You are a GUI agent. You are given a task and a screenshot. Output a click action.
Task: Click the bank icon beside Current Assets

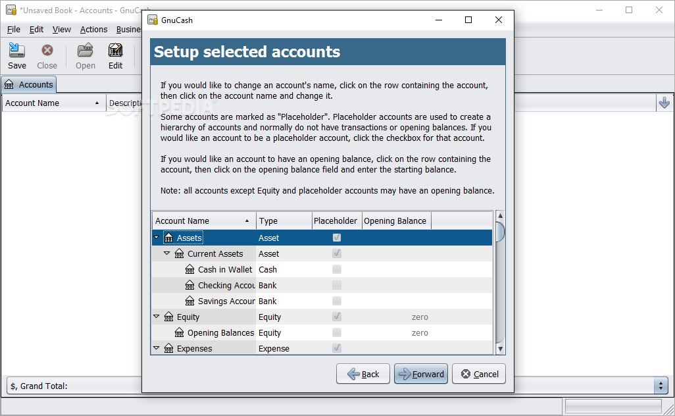pyautogui.click(x=179, y=253)
